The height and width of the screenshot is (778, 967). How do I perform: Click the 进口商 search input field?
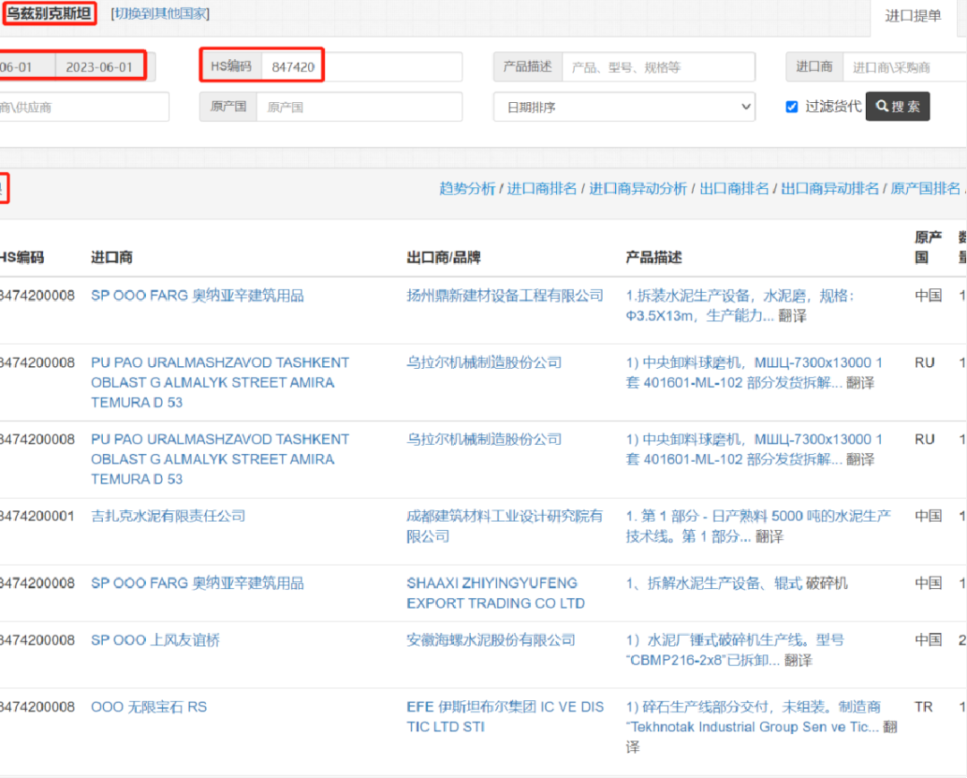(904, 67)
